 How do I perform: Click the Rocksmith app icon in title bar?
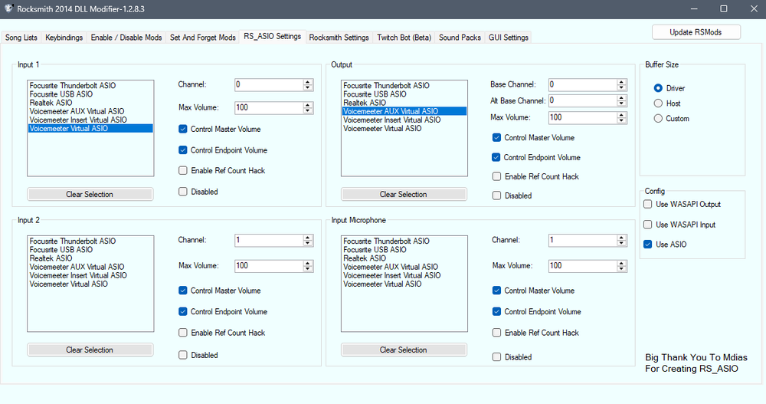coord(8,8)
